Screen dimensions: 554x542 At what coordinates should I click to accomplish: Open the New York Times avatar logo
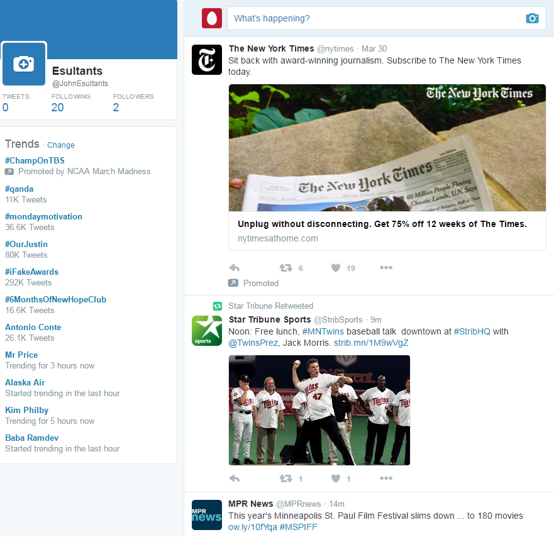pos(207,60)
